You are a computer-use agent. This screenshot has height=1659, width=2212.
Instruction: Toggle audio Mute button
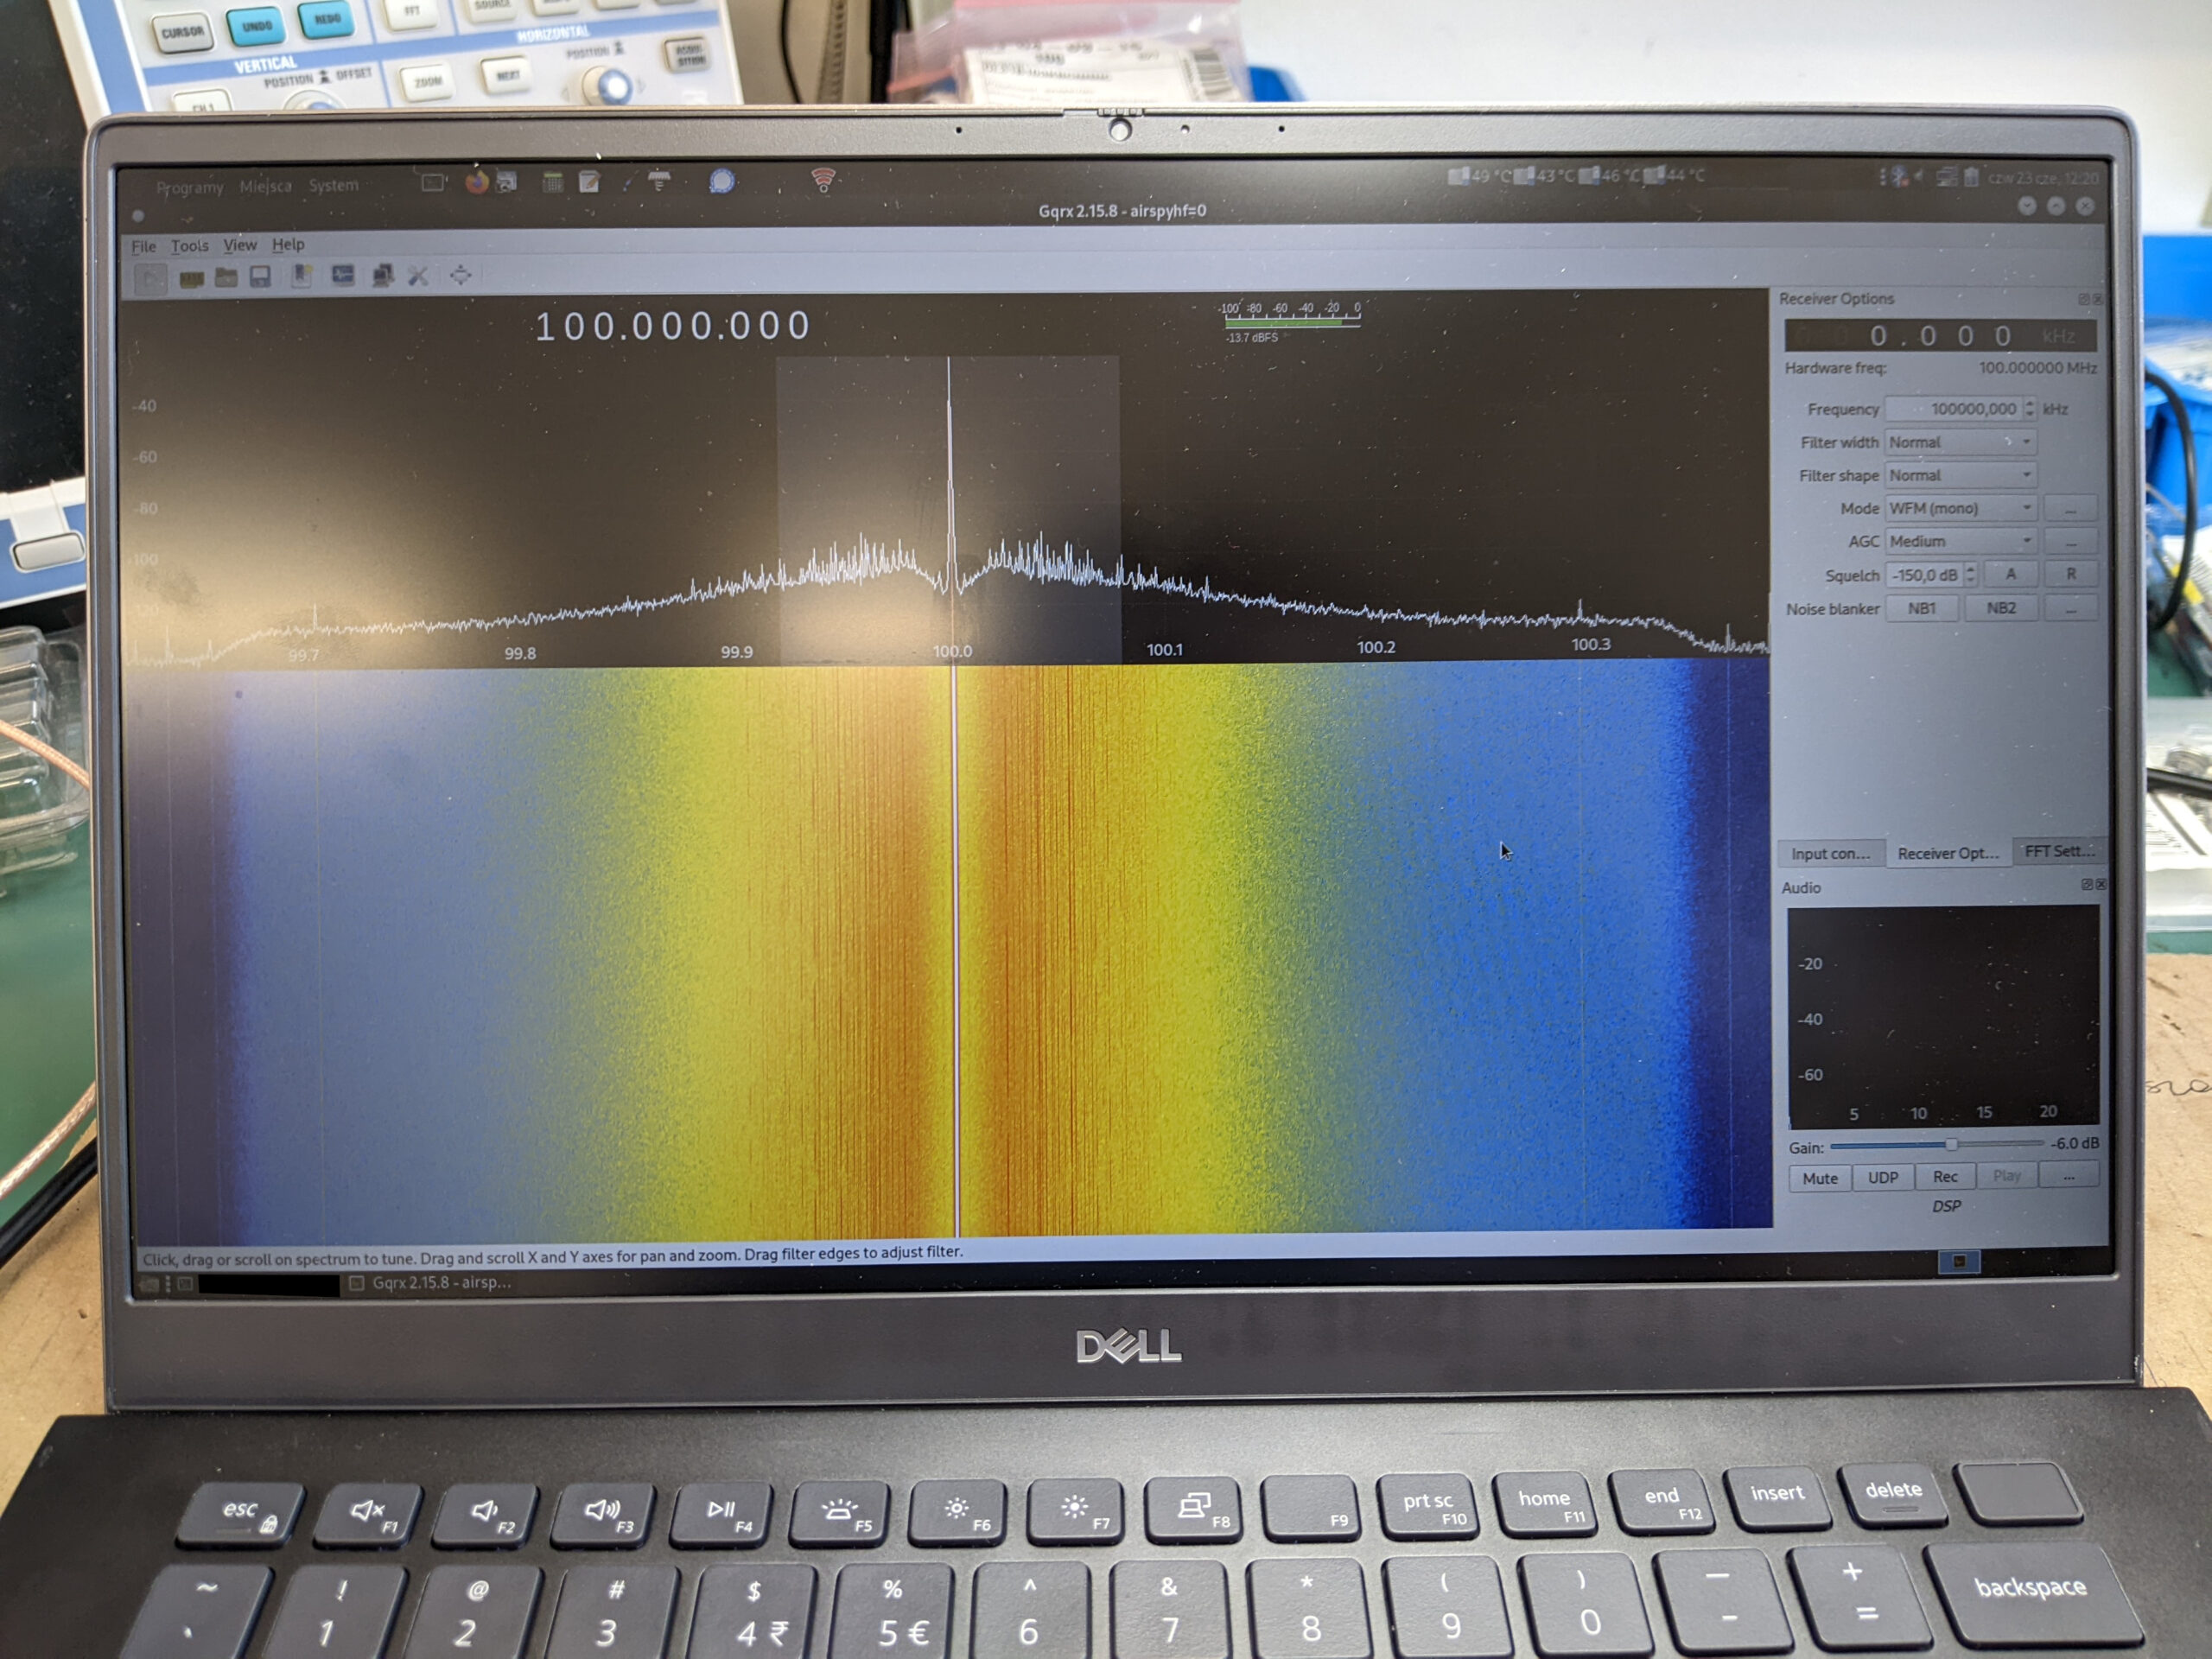tap(1819, 1178)
